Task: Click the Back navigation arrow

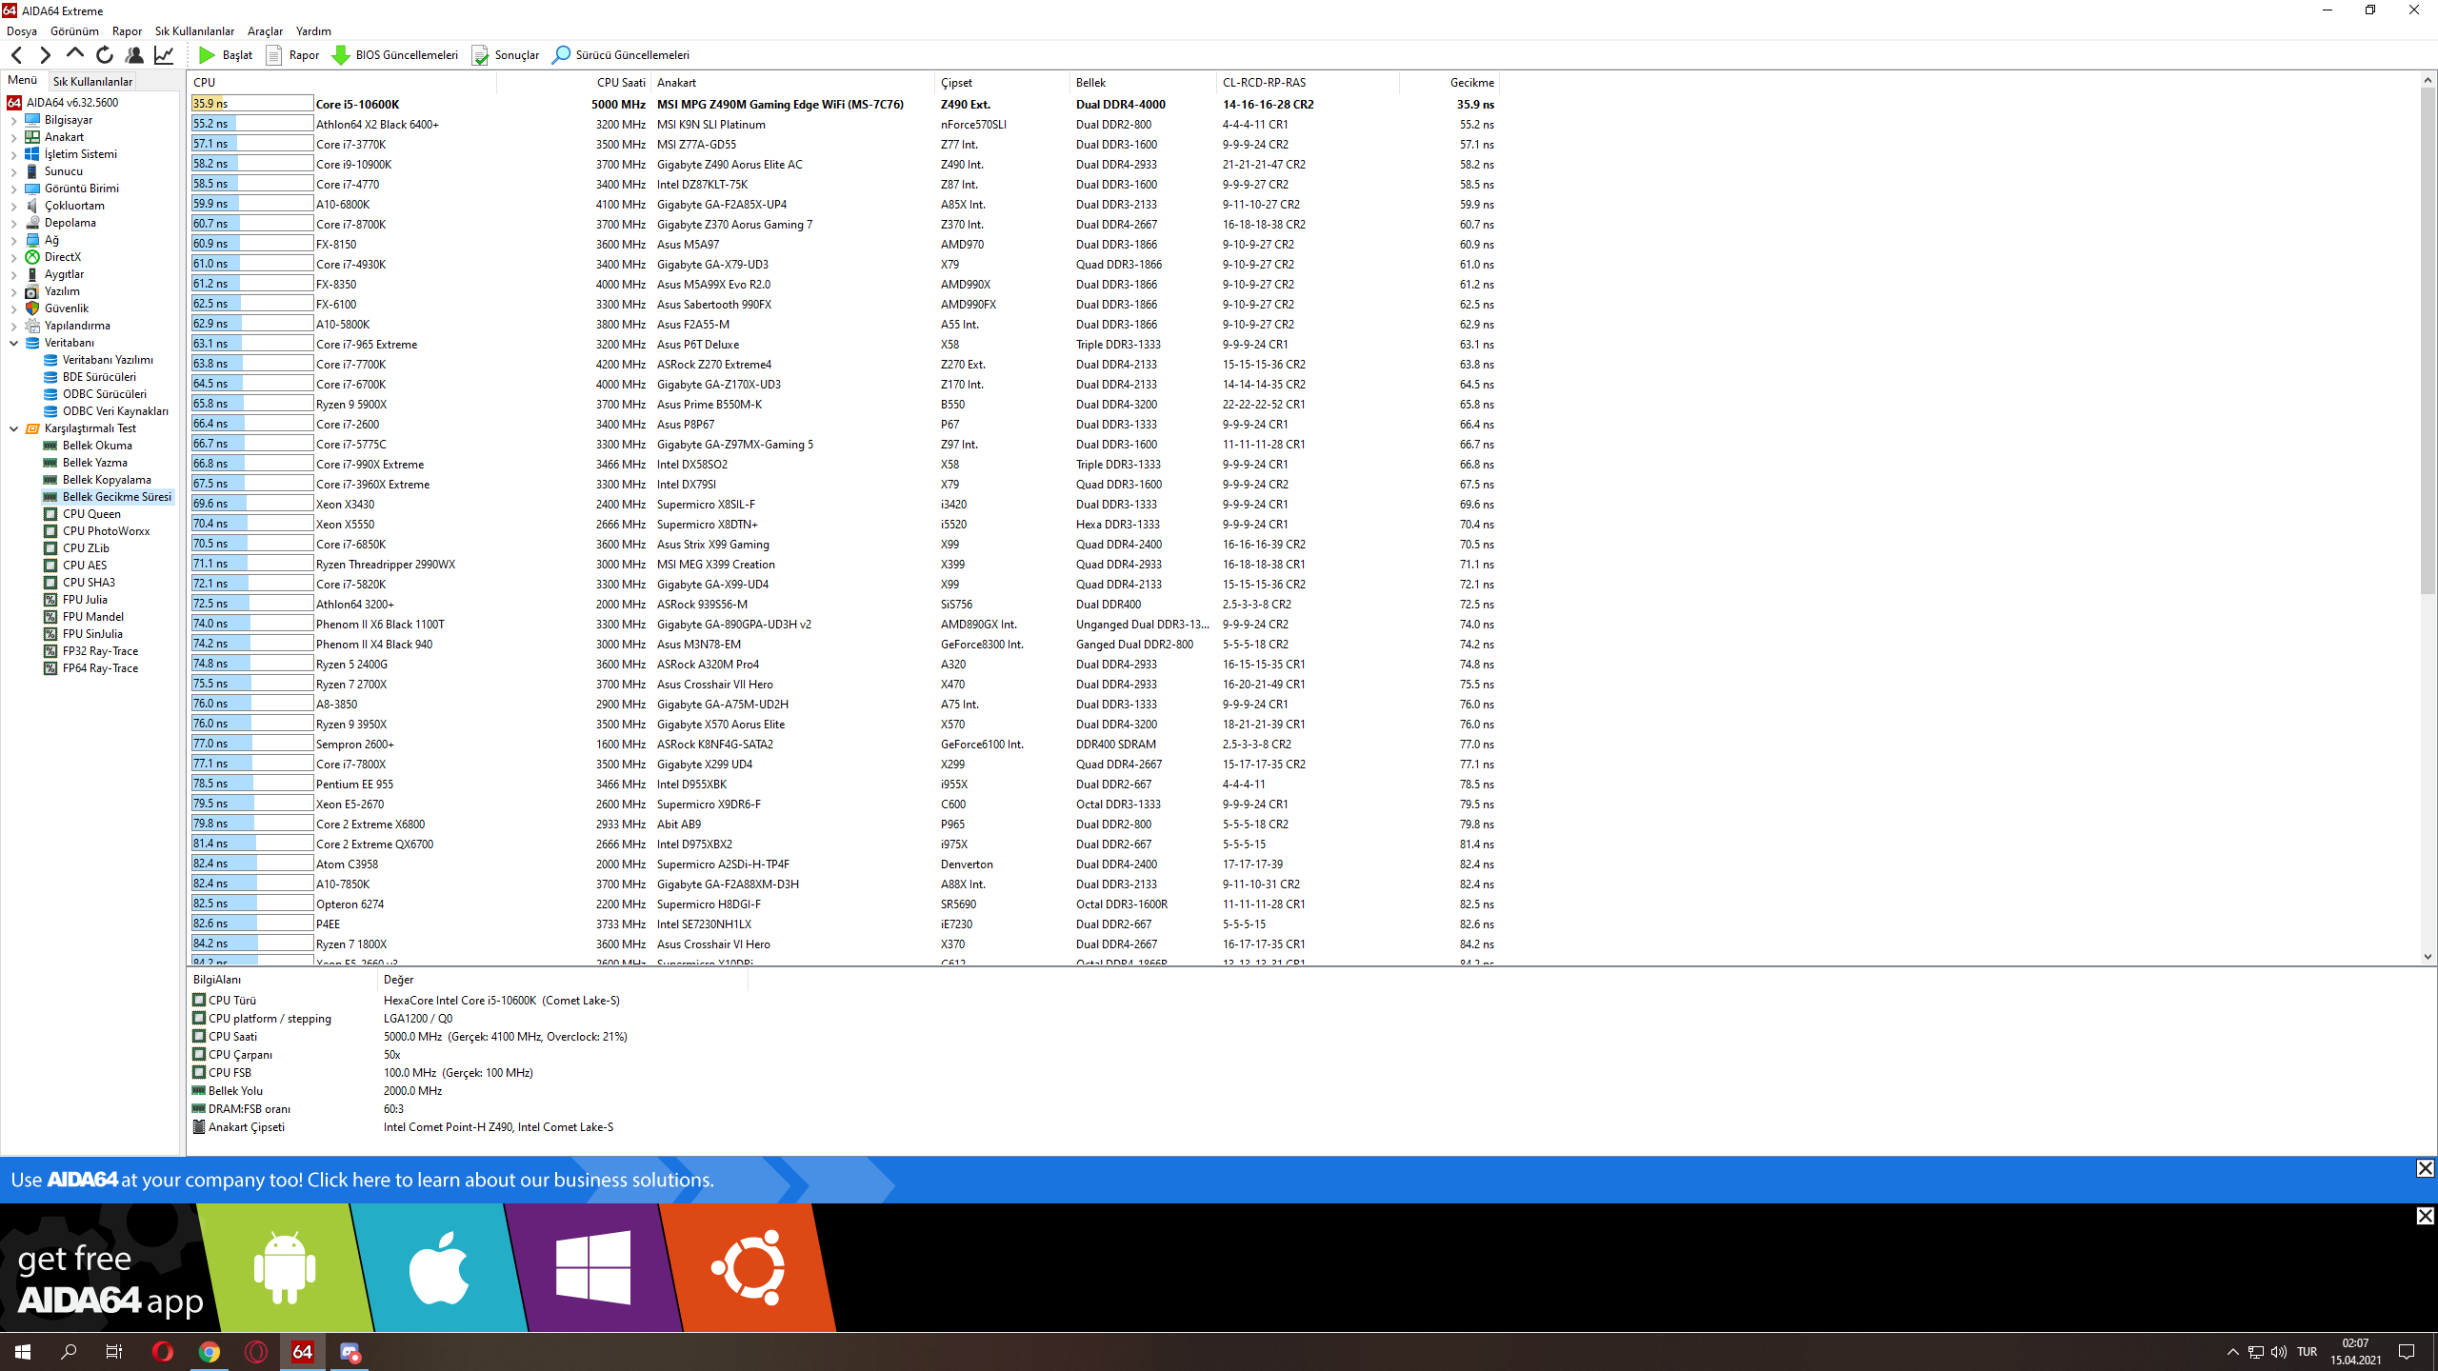Action: point(16,55)
